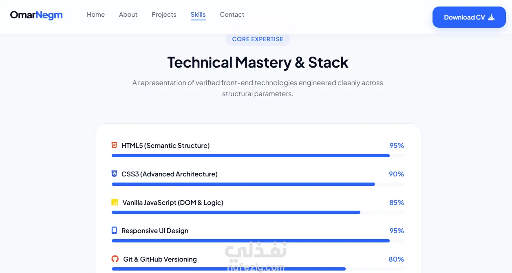Click the 85% value beside Vanilla JavaScript
The image size is (512, 273).
click(x=397, y=203)
